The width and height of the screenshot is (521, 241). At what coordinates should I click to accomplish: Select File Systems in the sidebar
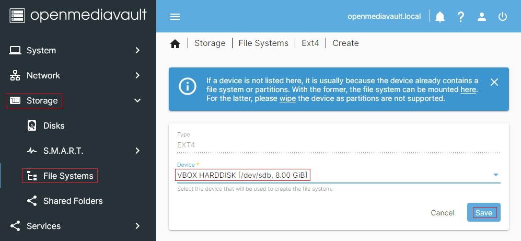click(68, 176)
